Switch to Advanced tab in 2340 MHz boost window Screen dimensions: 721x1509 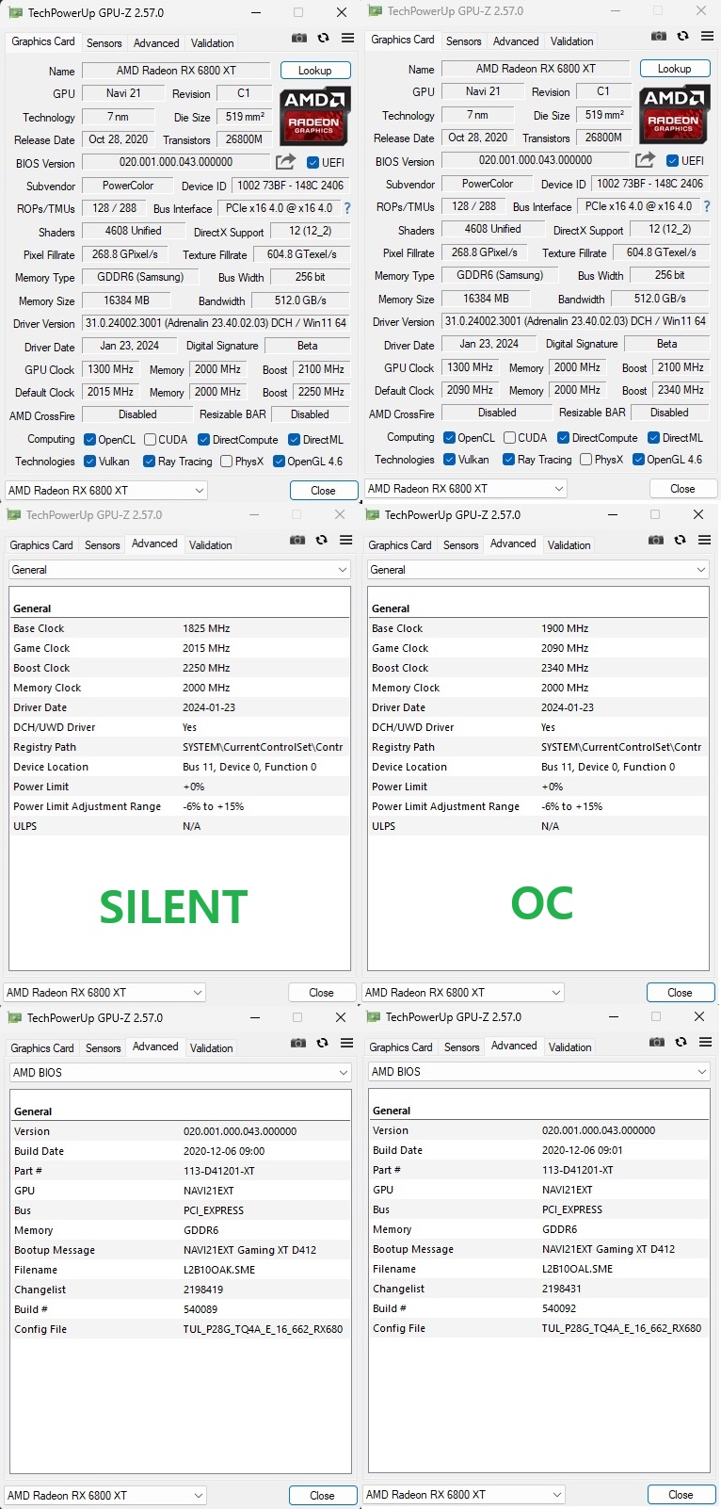(x=516, y=41)
